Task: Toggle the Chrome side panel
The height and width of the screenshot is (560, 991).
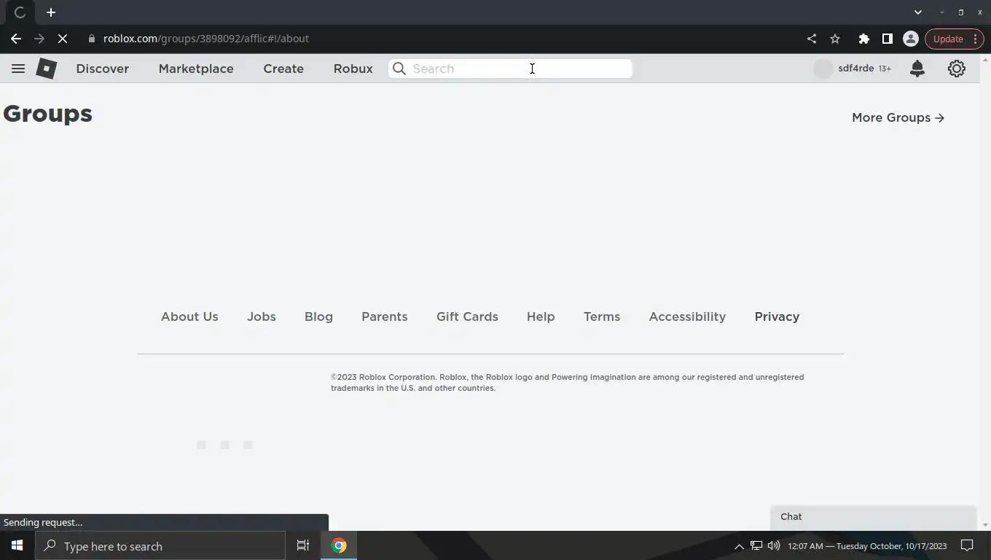Action: [888, 39]
